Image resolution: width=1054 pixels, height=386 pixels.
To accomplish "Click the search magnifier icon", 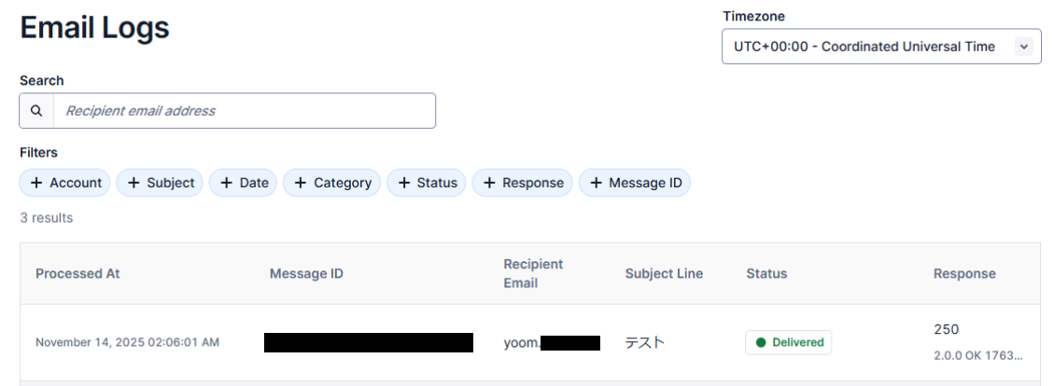I will click(x=36, y=111).
